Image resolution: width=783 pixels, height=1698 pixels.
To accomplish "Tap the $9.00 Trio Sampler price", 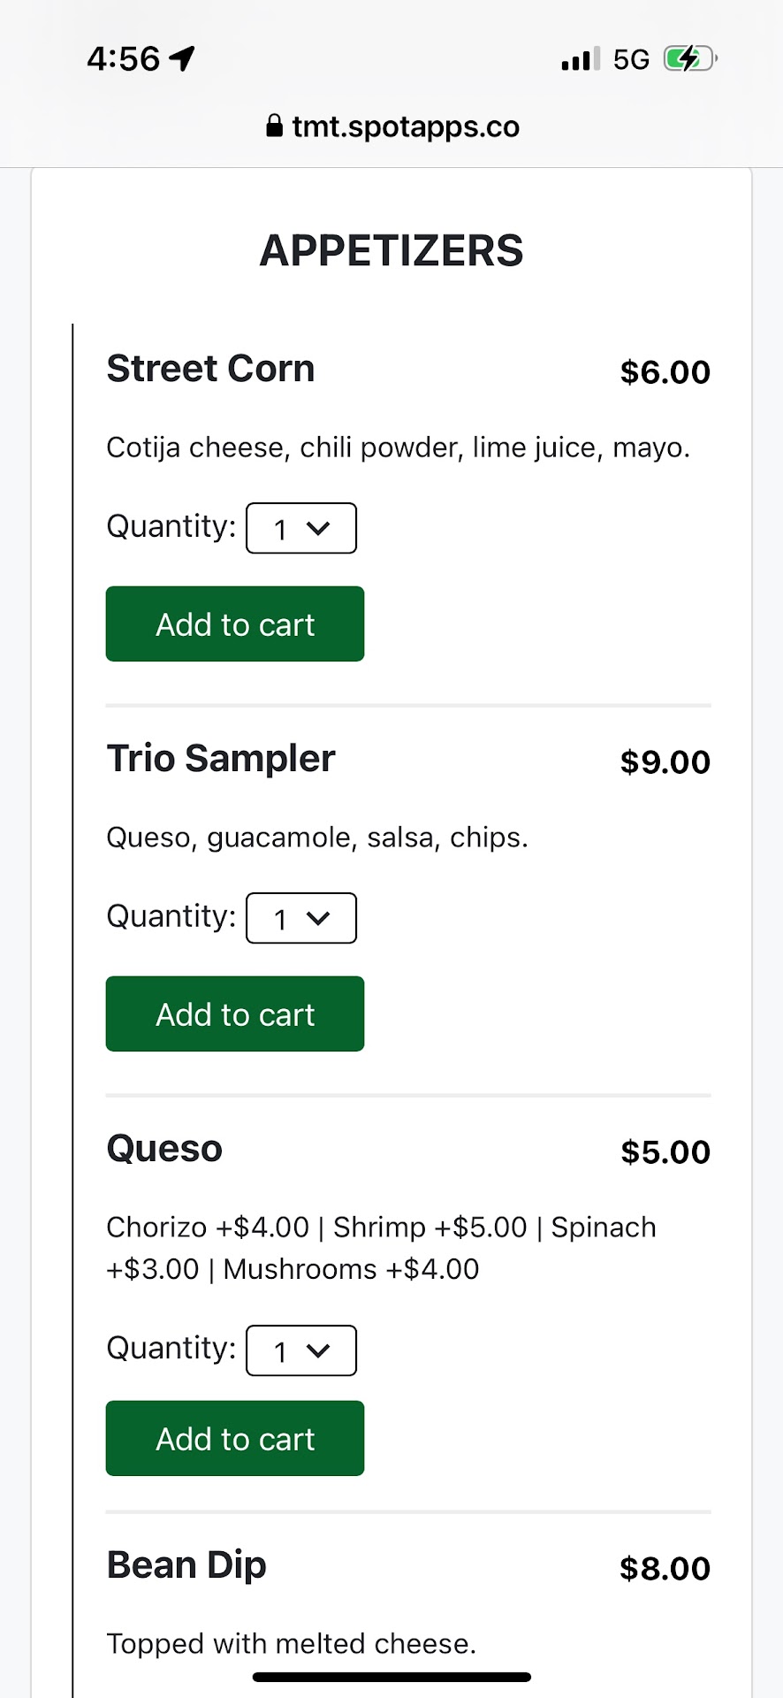I will [665, 762].
